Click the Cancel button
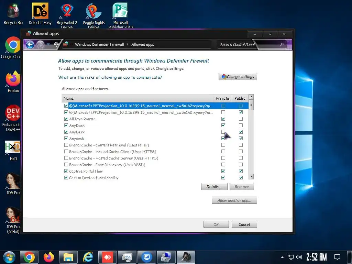 244,224
